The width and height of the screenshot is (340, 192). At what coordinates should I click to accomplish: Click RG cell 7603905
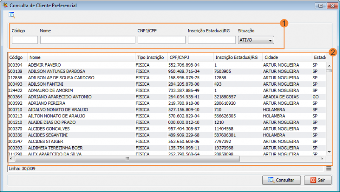tap(223, 71)
